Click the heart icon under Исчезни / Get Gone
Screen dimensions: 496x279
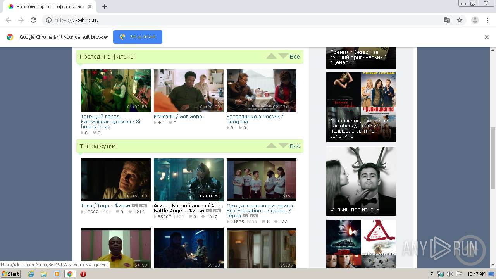[x=170, y=123]
